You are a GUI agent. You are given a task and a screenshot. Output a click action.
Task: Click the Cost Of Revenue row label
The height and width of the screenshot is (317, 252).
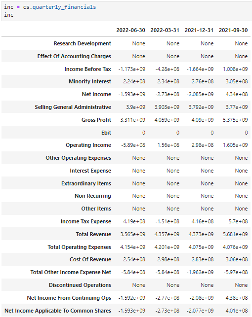(90, 259)
